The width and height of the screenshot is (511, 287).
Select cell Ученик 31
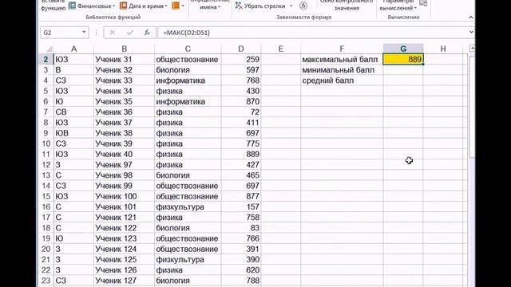pyautogui.click(x=125, y=60)
